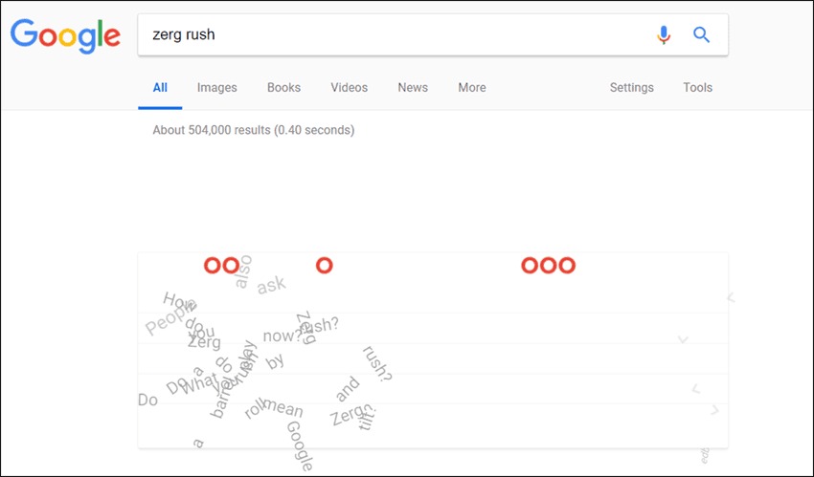This screenshot has width=814, height=477.
Task: Click the leftmost red O of pair
Action: pyautogui.click(x=213, y=265)
